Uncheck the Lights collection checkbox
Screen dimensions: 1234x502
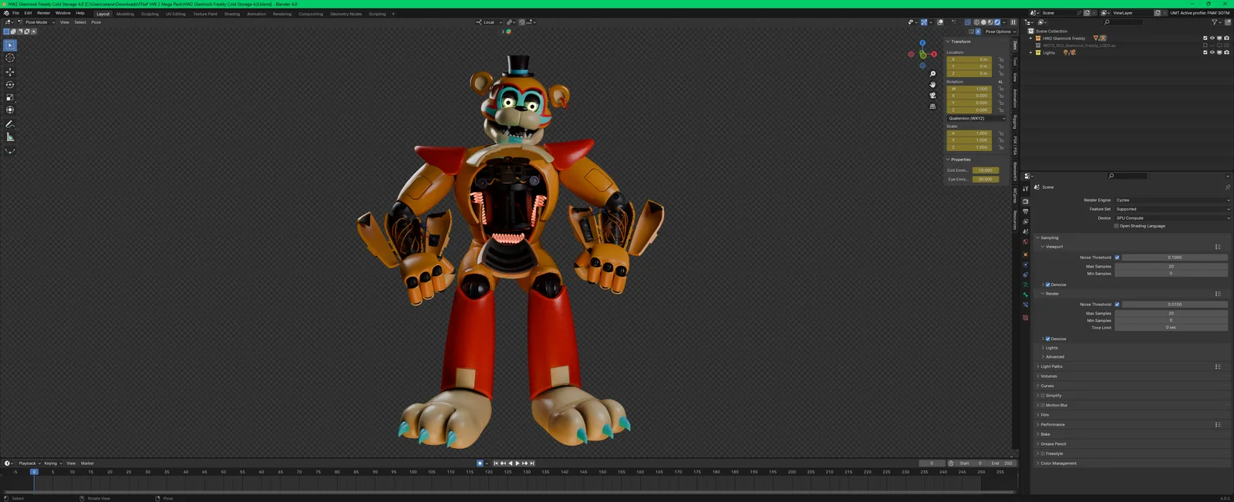[1205, 52]
